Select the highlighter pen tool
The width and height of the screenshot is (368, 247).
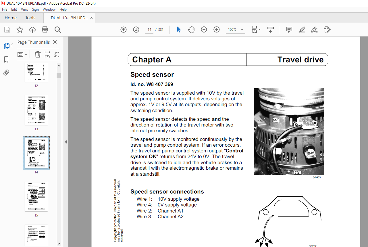(302, 30)
